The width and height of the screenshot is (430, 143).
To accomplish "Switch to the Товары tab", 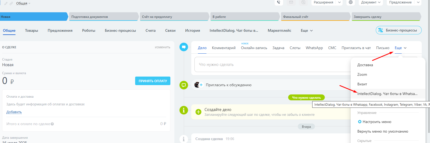I will point(32,31).
